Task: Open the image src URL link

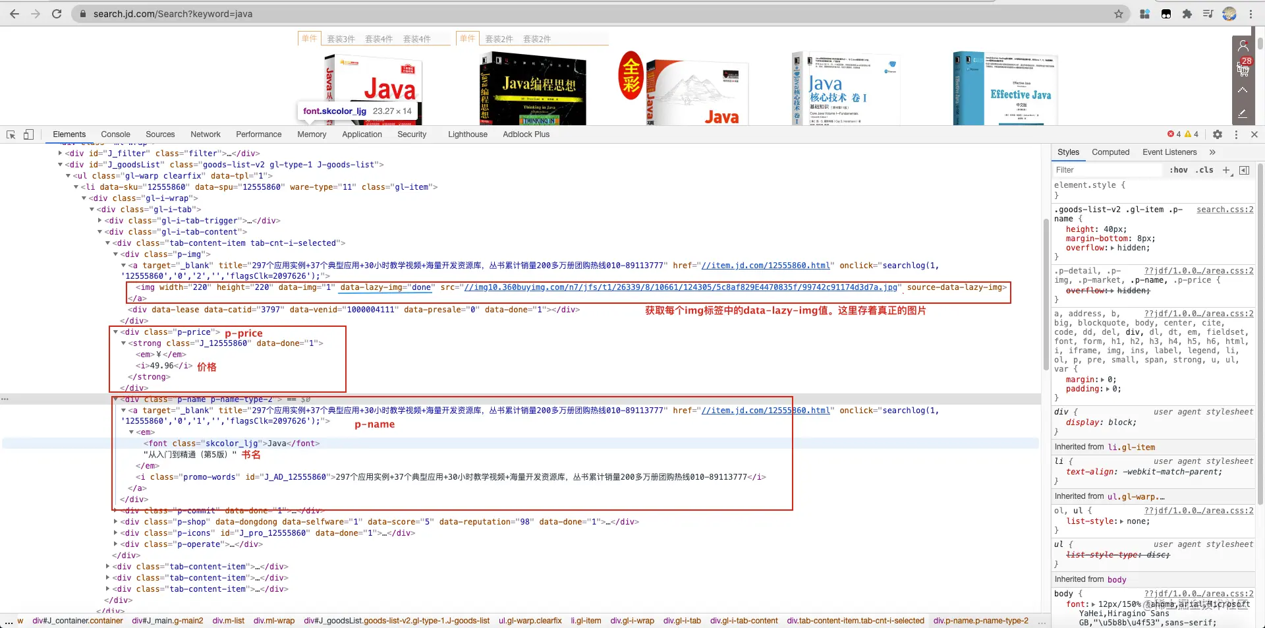Action: 681,287
